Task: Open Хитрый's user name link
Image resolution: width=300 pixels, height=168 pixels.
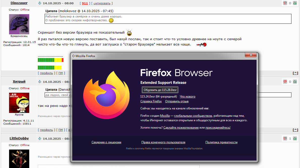Action: tap(19, 82)
